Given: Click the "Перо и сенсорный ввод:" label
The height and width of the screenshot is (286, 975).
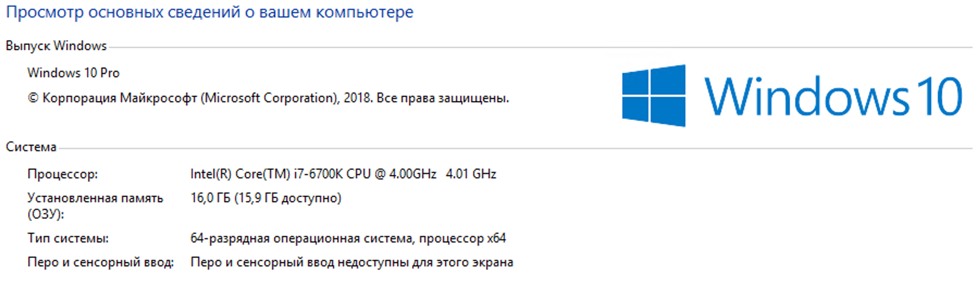Looking at the screenshot, I should click(x=101, y=262).
